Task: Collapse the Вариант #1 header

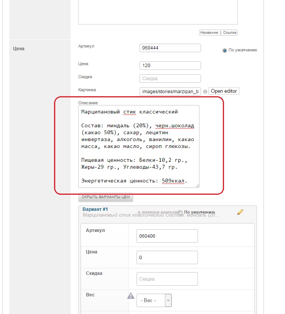Action: (x=96, y=209)
